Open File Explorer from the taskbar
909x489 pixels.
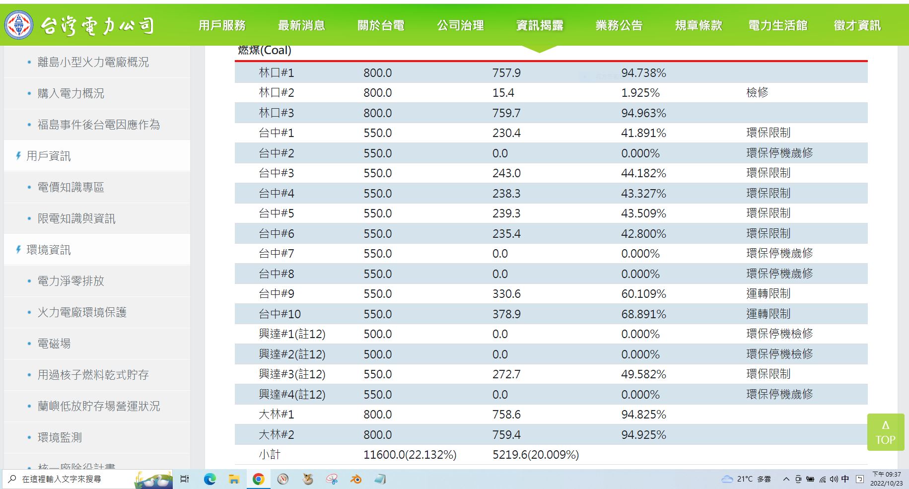[234, 479]
